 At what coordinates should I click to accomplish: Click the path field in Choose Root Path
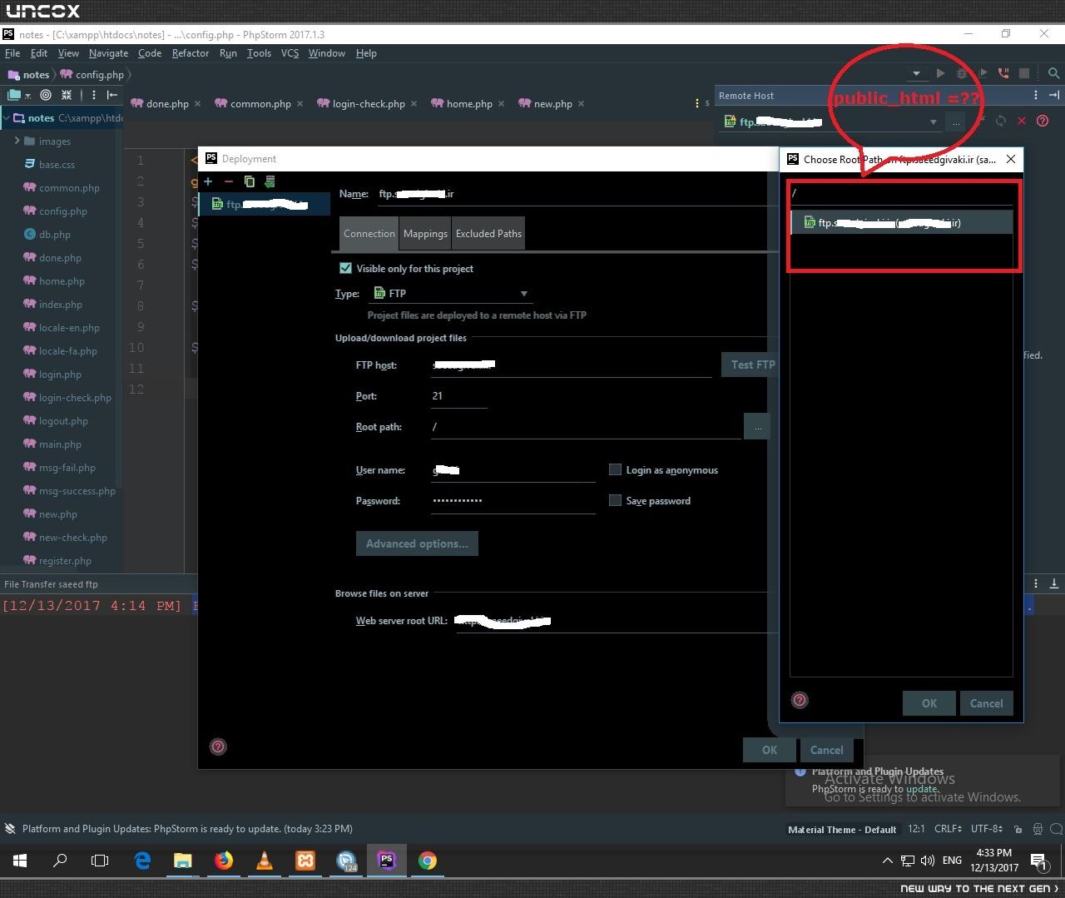point(901,193)
